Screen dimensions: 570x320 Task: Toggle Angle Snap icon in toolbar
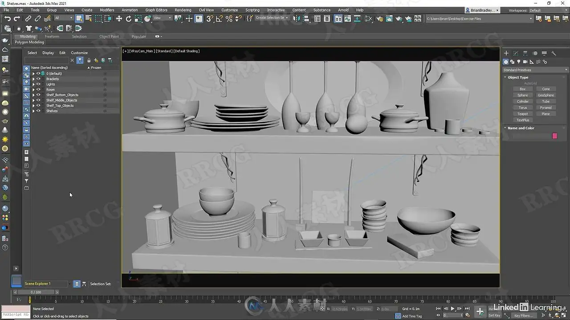pyautogui.click(x=219, y=19)
